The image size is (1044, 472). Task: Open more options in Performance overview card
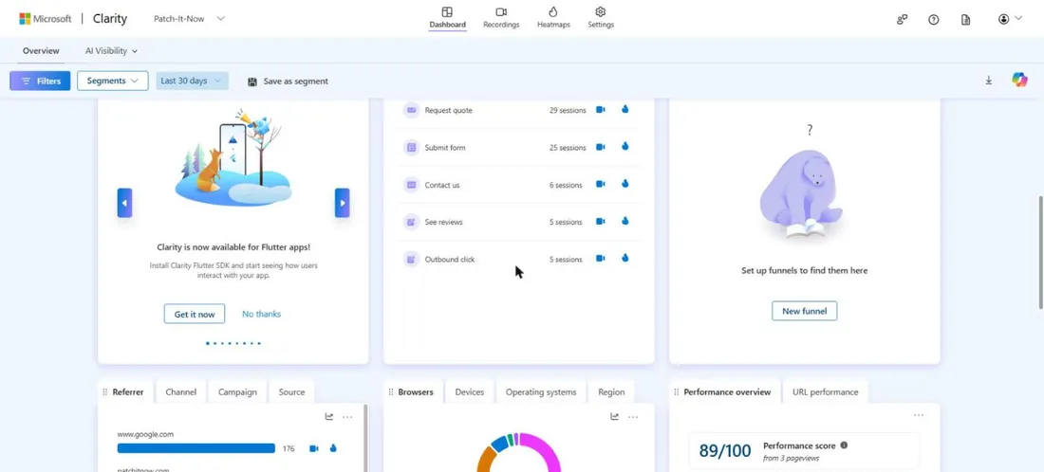click(919, 415)
